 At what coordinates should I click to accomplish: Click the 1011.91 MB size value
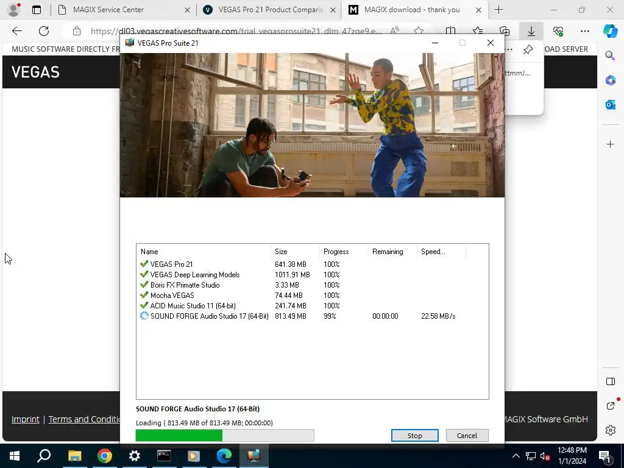click(292, 275)
